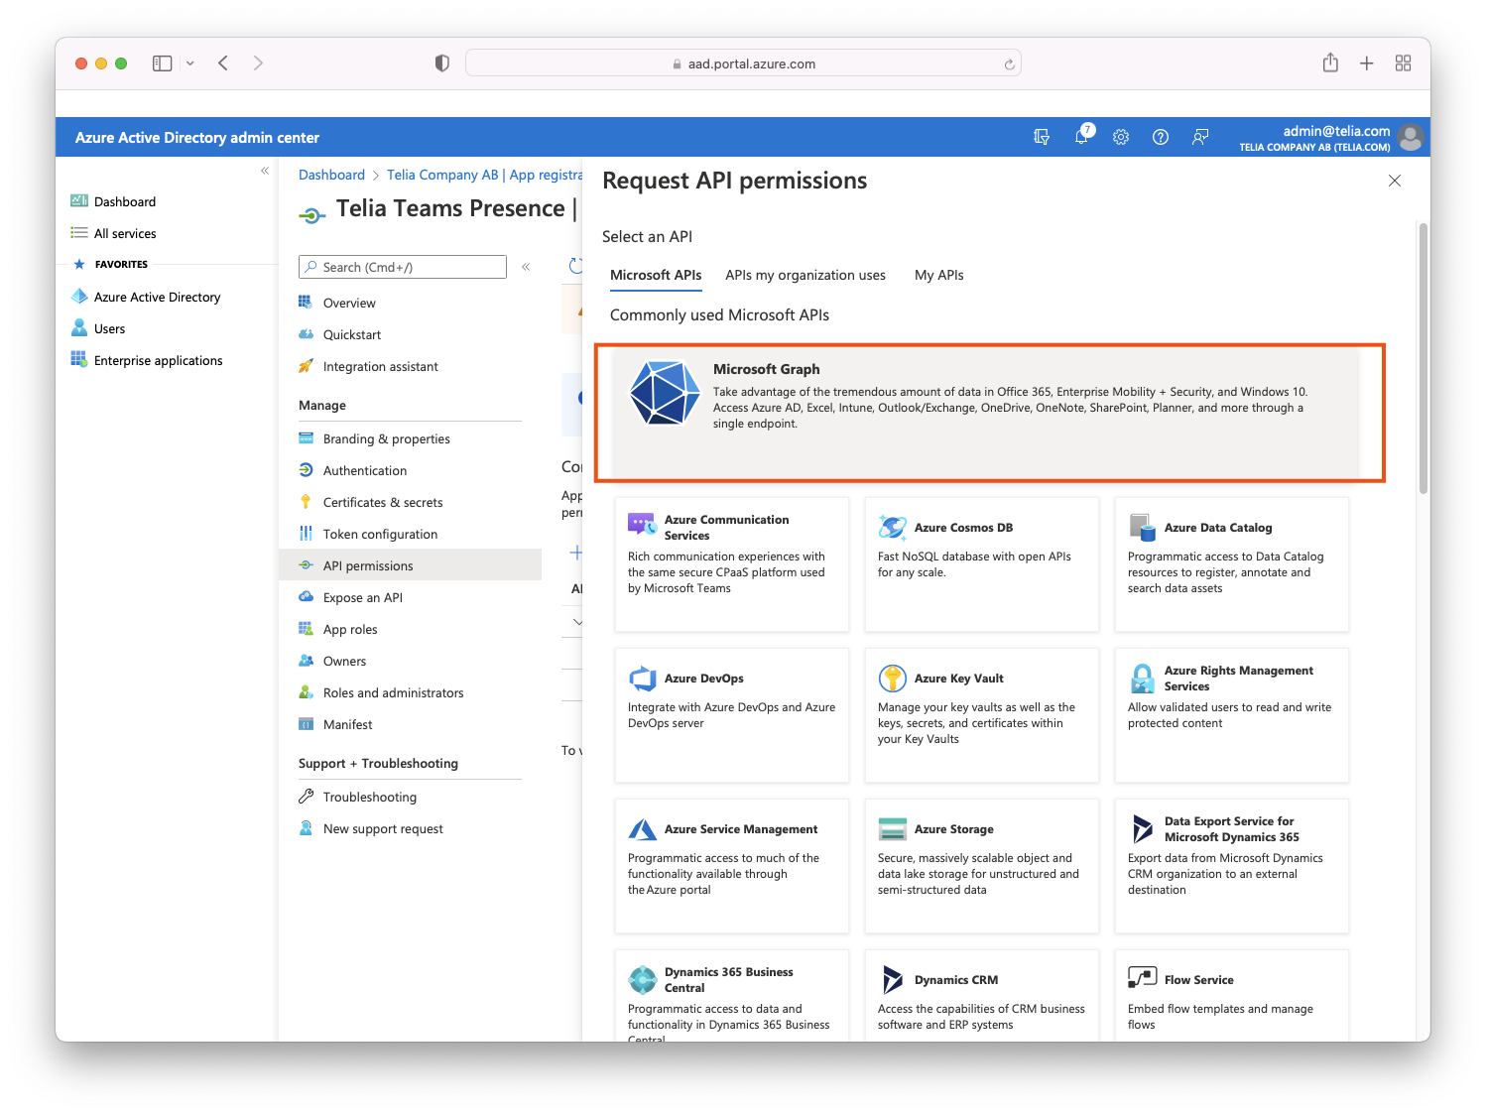The height and width of the screenshot is (1115, 1486).
Task: Select Dynamics 365 Business Central icon
Action: click(x=643, y=979)
